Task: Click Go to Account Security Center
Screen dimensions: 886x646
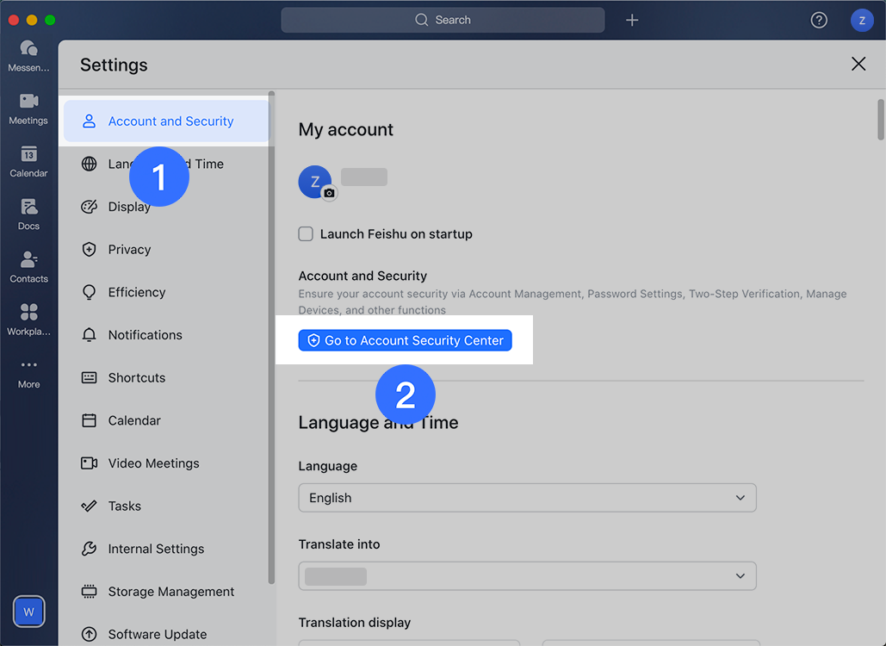Action: [x=405, y=340]
